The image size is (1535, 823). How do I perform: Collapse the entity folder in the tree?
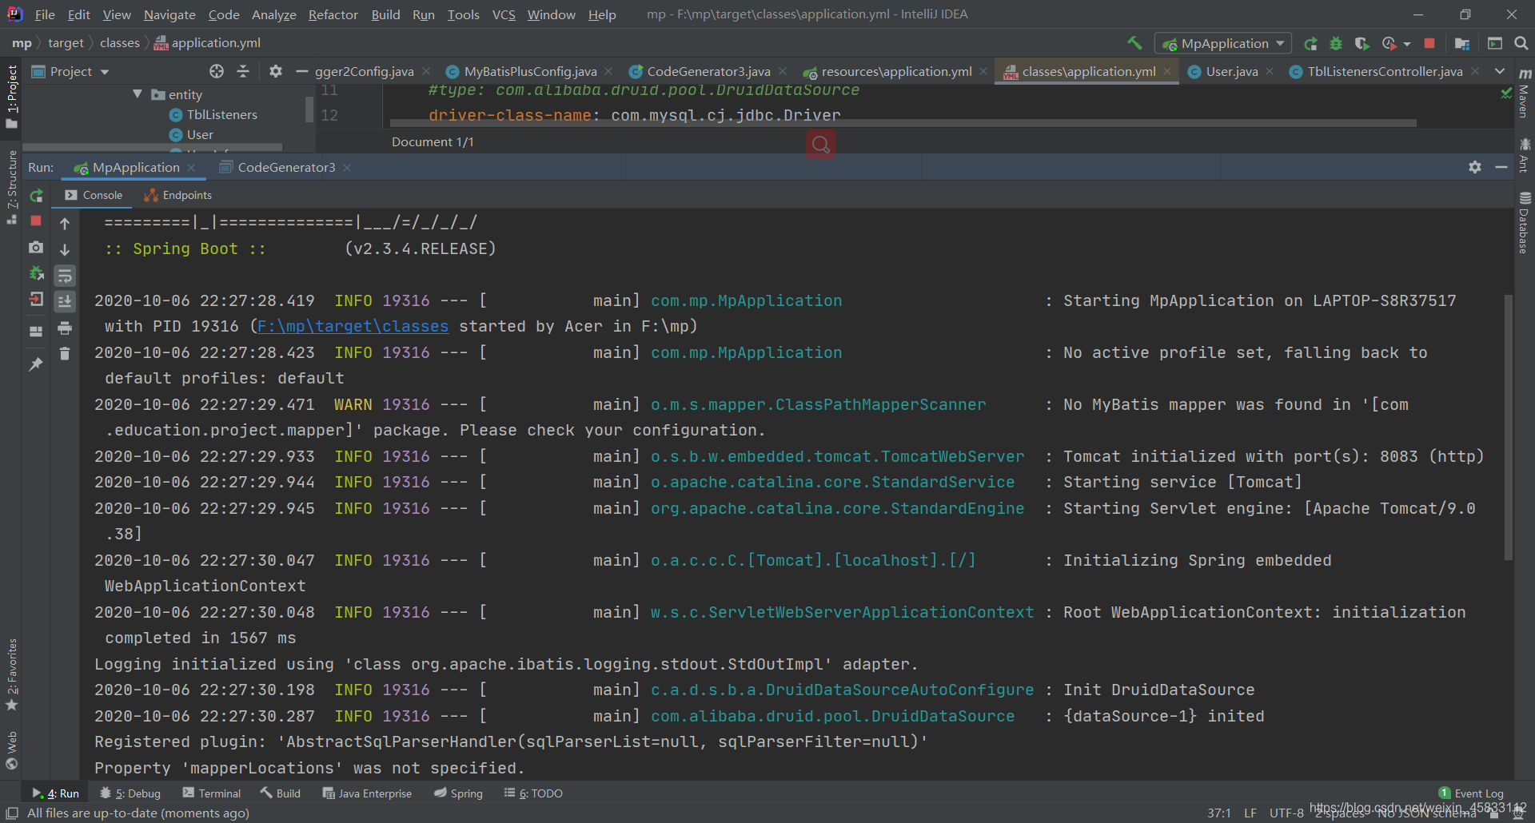pos(138,94)
